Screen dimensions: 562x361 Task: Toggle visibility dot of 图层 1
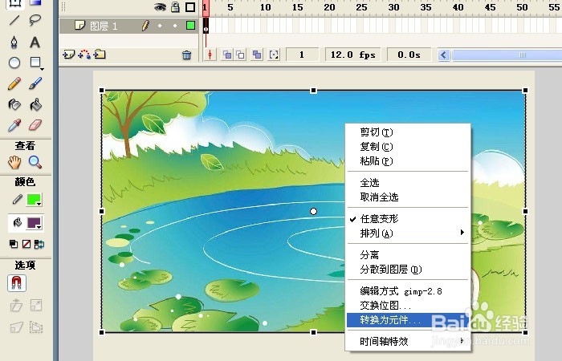click(160, 26)
